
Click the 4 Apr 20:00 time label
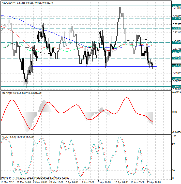[88, 182]
